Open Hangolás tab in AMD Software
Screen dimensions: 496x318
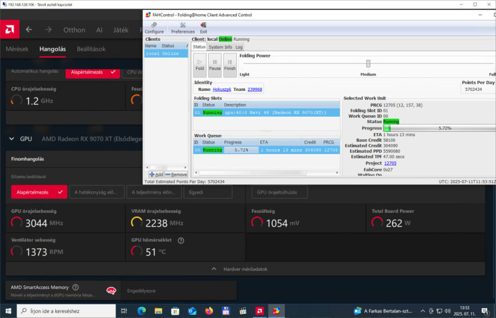click(53, 49)
